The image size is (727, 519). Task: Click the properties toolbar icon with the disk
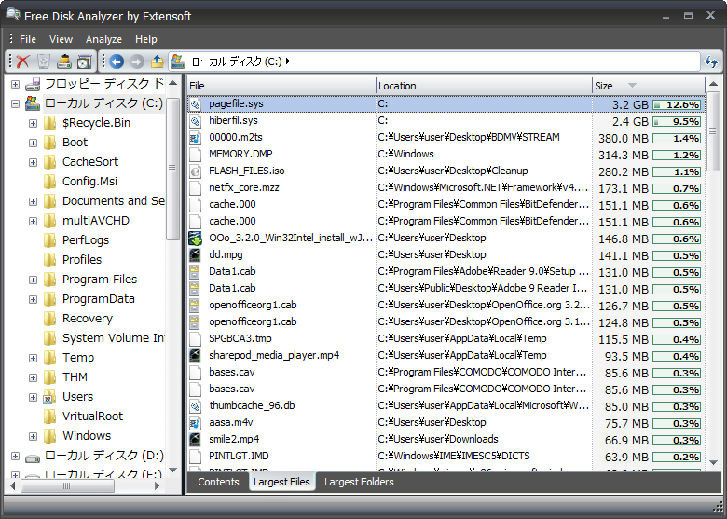click(64, 61)
